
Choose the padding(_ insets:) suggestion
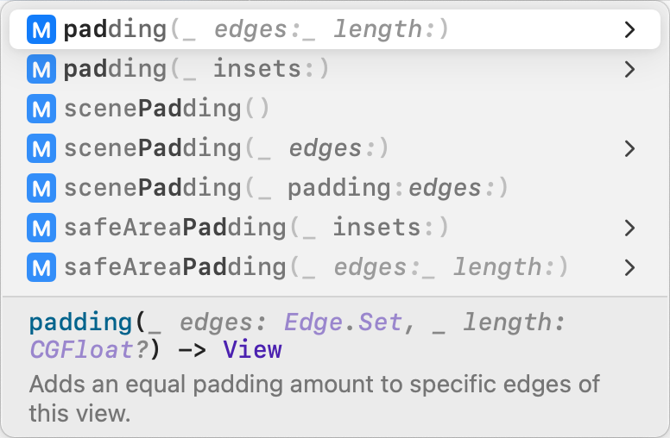click(197, 69)
